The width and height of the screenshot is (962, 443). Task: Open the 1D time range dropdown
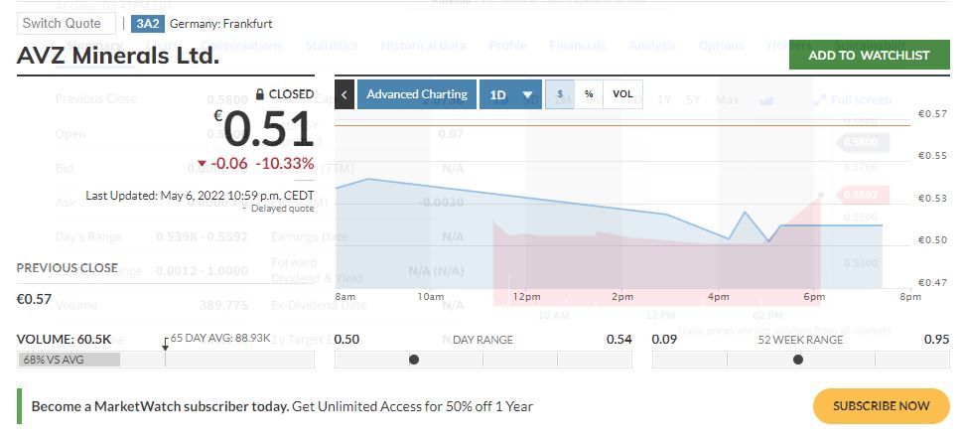tap(510, 94)
